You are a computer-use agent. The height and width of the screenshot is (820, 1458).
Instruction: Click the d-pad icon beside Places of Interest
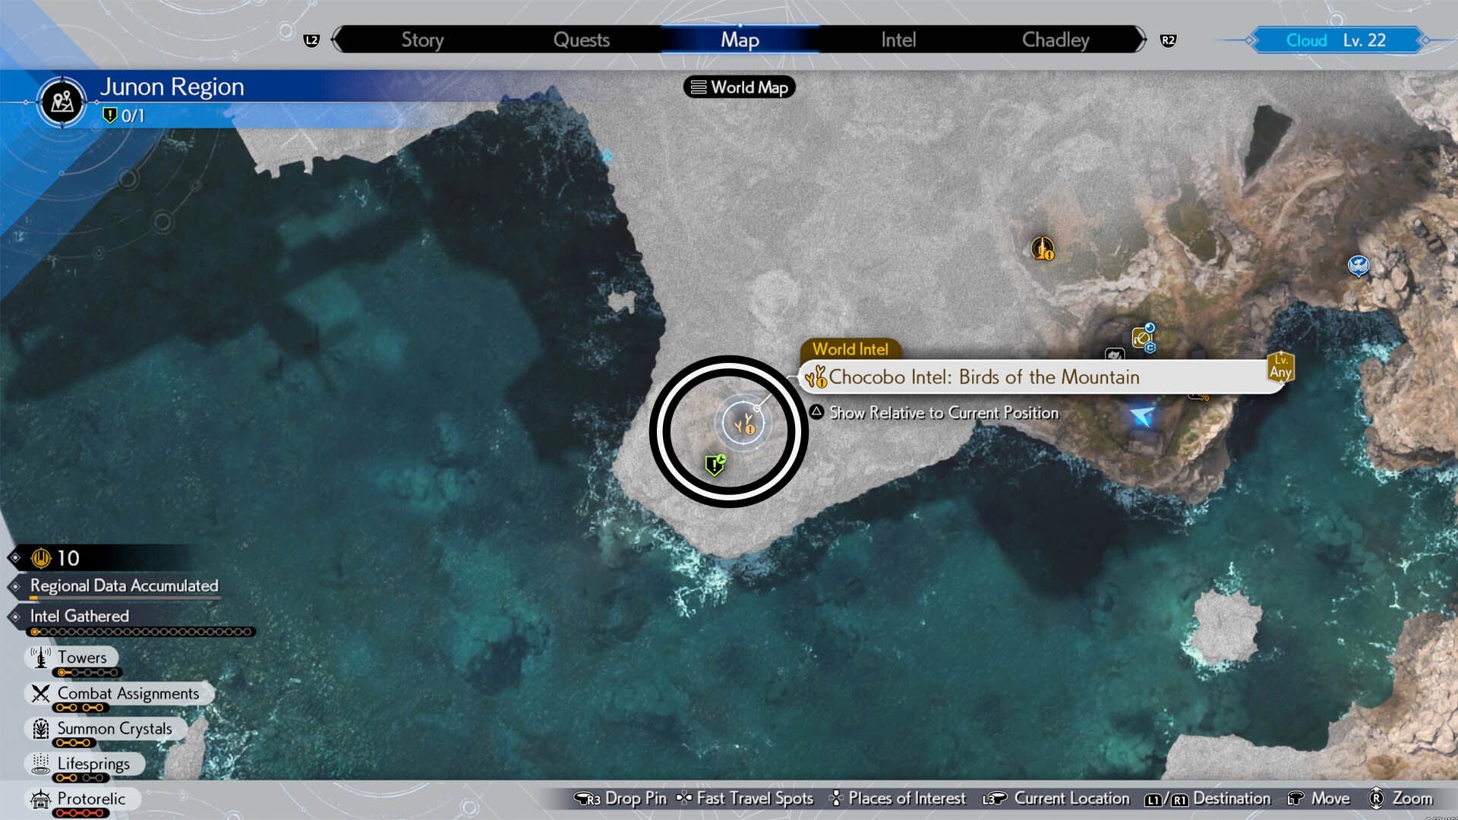[x=837, y=798]
